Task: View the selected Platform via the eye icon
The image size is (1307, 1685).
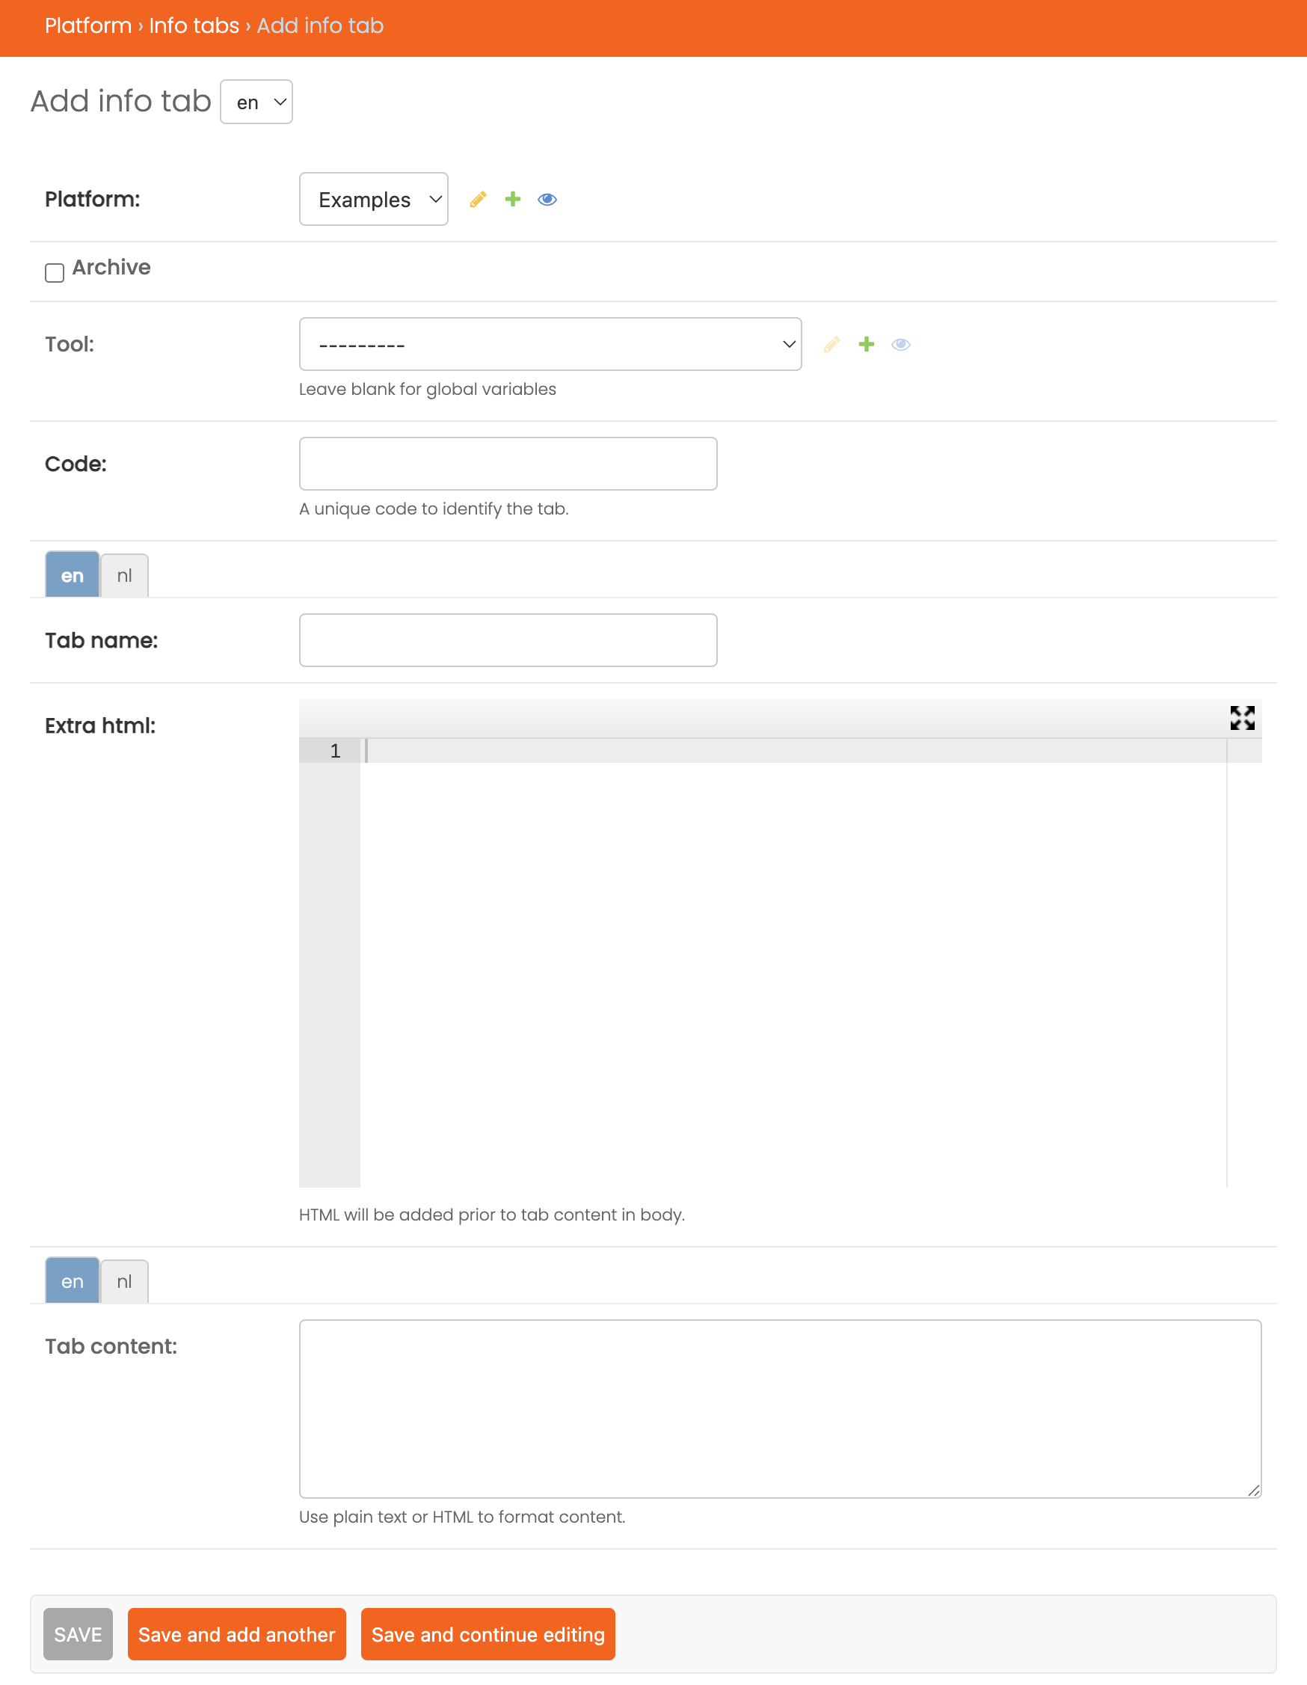Action: tap(547, 199)
